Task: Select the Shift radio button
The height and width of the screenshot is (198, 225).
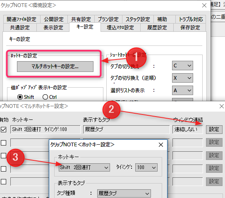Action: pos(26,97)
